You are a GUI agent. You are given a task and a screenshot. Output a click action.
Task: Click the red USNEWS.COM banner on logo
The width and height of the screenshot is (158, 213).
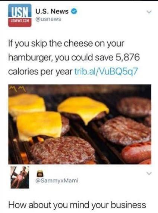pyautogui.click(x=20, y=21)
